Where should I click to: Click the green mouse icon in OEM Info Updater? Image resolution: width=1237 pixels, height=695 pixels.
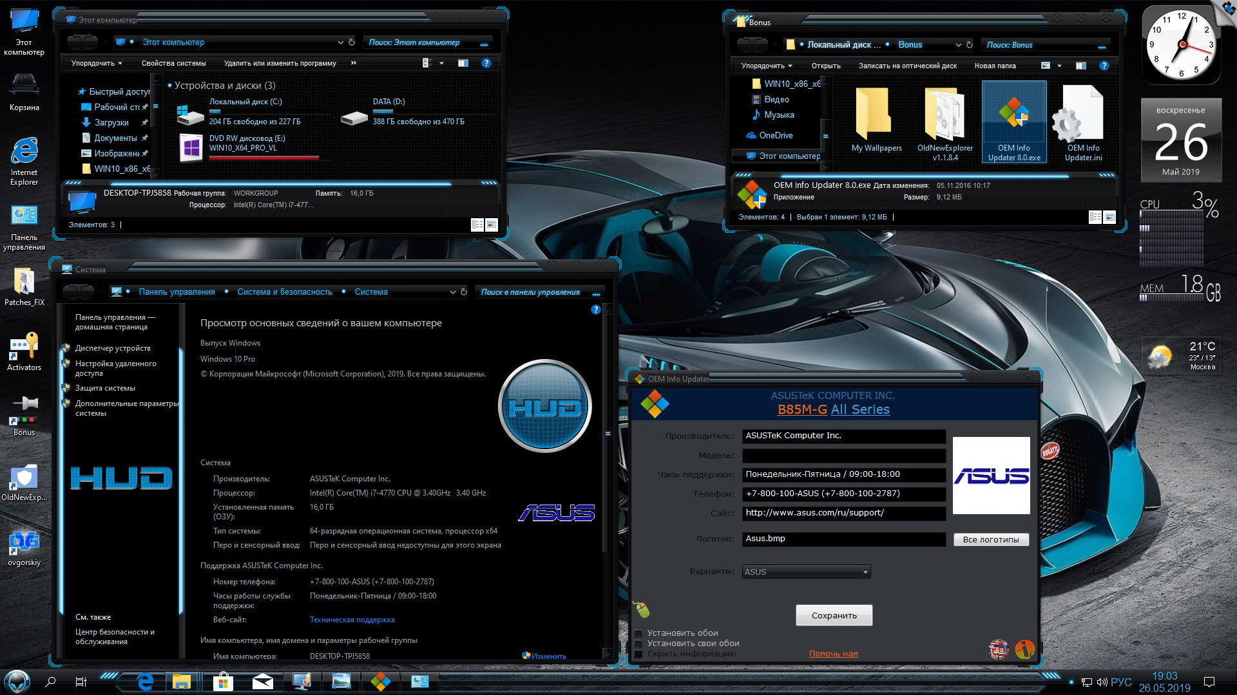[x=642, y=608]
